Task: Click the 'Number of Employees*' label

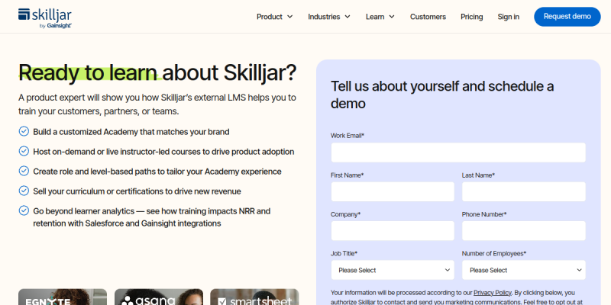Action: (x=494, y=253)
